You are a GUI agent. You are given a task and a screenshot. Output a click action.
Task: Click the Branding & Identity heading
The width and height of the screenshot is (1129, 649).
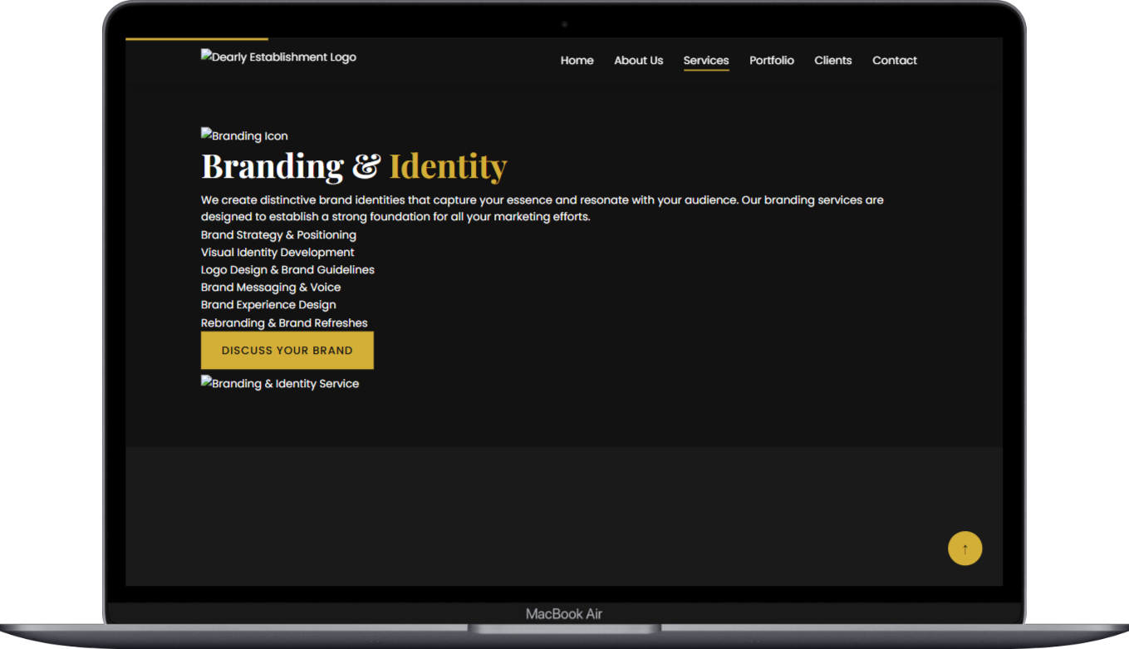coord(354,166)
